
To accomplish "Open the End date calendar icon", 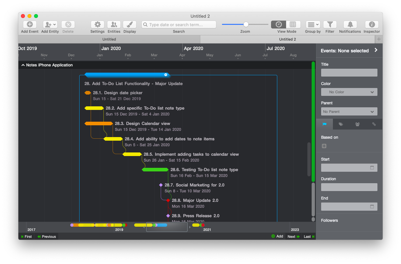I will click(x=372, y=206).
